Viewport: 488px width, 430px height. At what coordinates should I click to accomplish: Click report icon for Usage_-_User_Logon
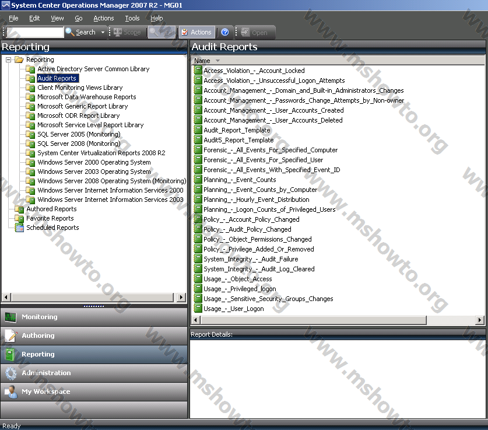pyautogui.click(x=198, y=309)
